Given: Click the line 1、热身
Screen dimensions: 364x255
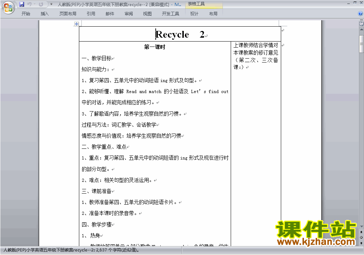Looking at the screenshot, I should [91, 236].
